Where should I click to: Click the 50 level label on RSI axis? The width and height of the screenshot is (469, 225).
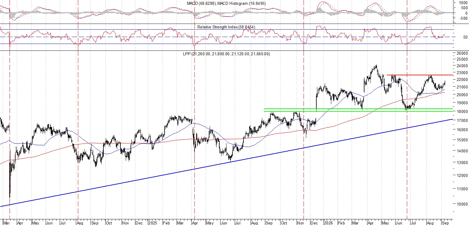(465, 37)
